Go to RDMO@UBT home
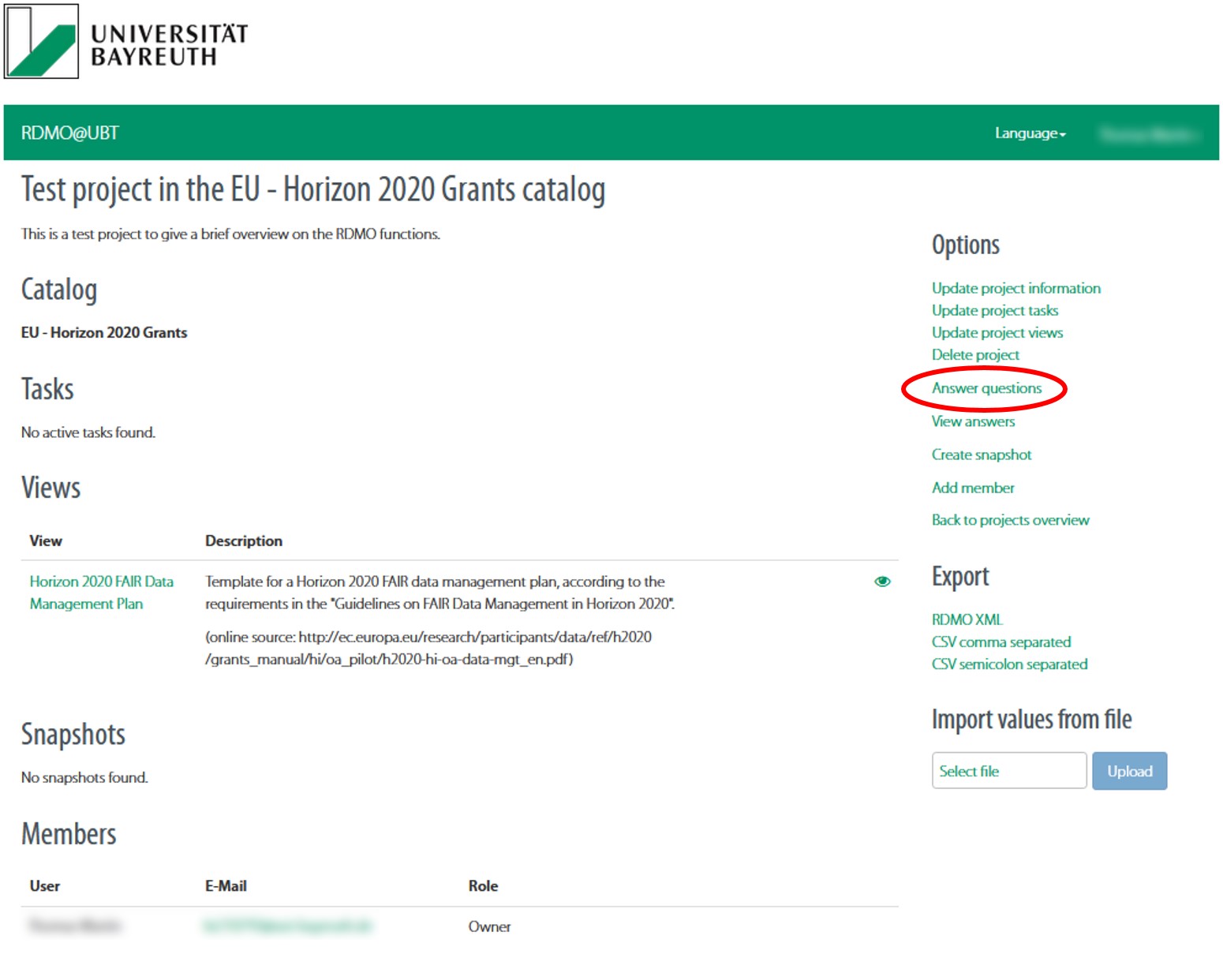The width and height of the screenshot is (1223, 954). tap(70, 133)
